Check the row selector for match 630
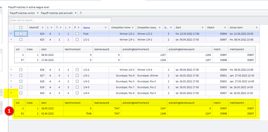 [21, 93]
